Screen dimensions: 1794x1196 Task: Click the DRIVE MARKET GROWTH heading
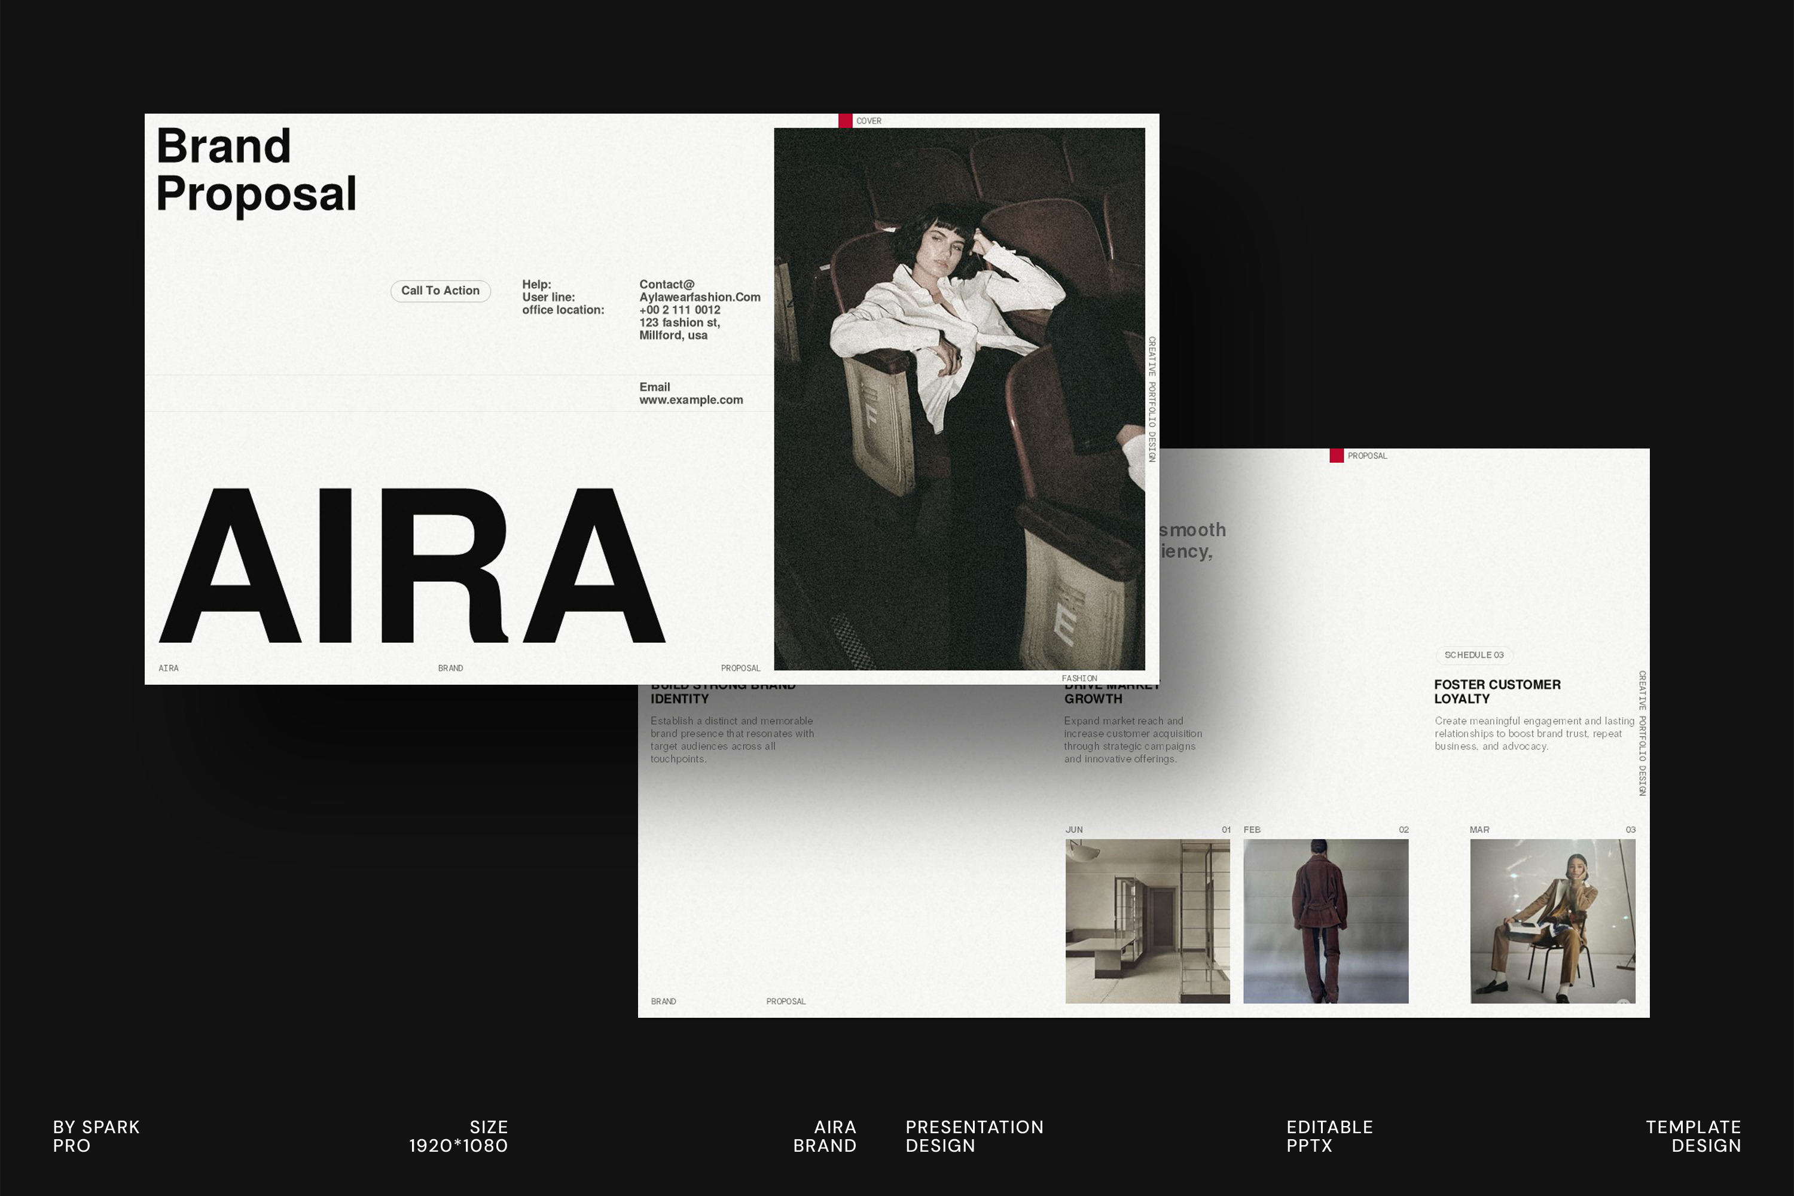click(1093, 698)
